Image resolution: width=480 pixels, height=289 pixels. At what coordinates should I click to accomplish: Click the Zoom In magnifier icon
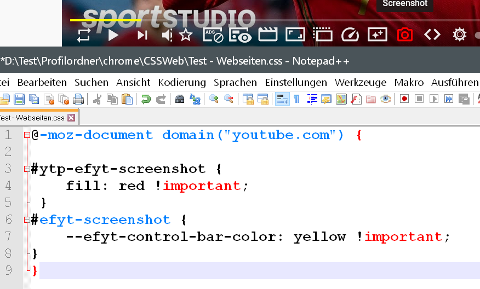coord(214,99)
